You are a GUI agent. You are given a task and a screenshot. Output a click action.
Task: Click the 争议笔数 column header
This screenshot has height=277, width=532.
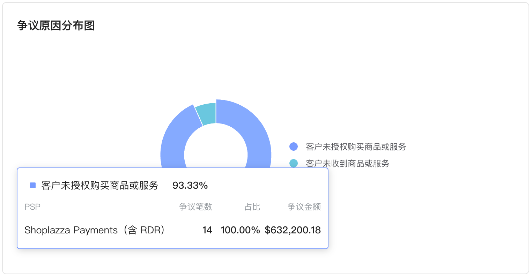pos(195,207)
